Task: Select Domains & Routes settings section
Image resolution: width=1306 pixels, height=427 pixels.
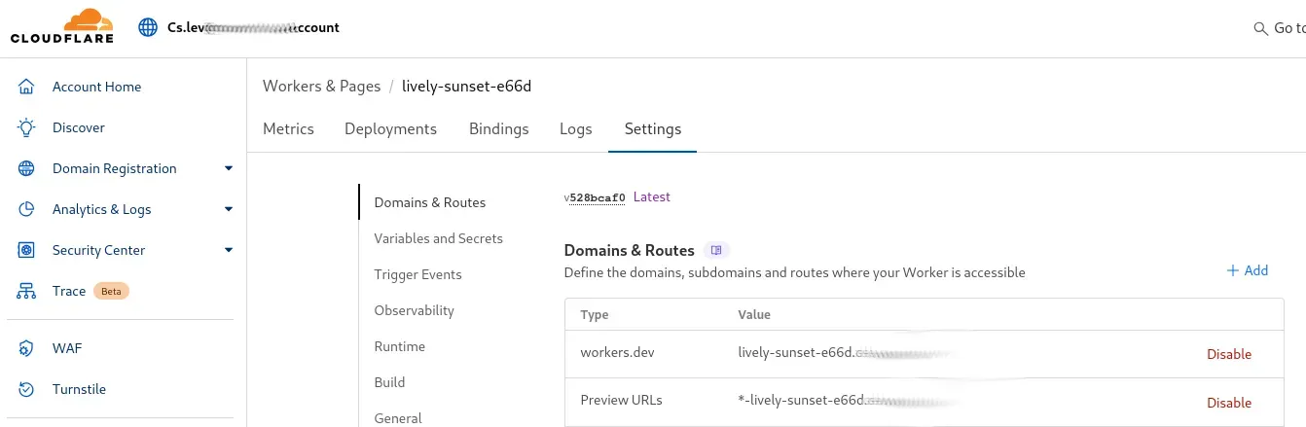Action: point(430,202)
